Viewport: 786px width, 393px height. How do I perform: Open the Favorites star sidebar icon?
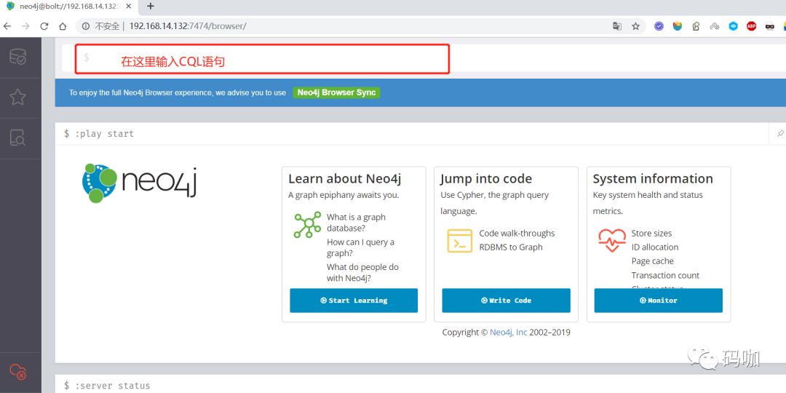(x=18, y=98)
